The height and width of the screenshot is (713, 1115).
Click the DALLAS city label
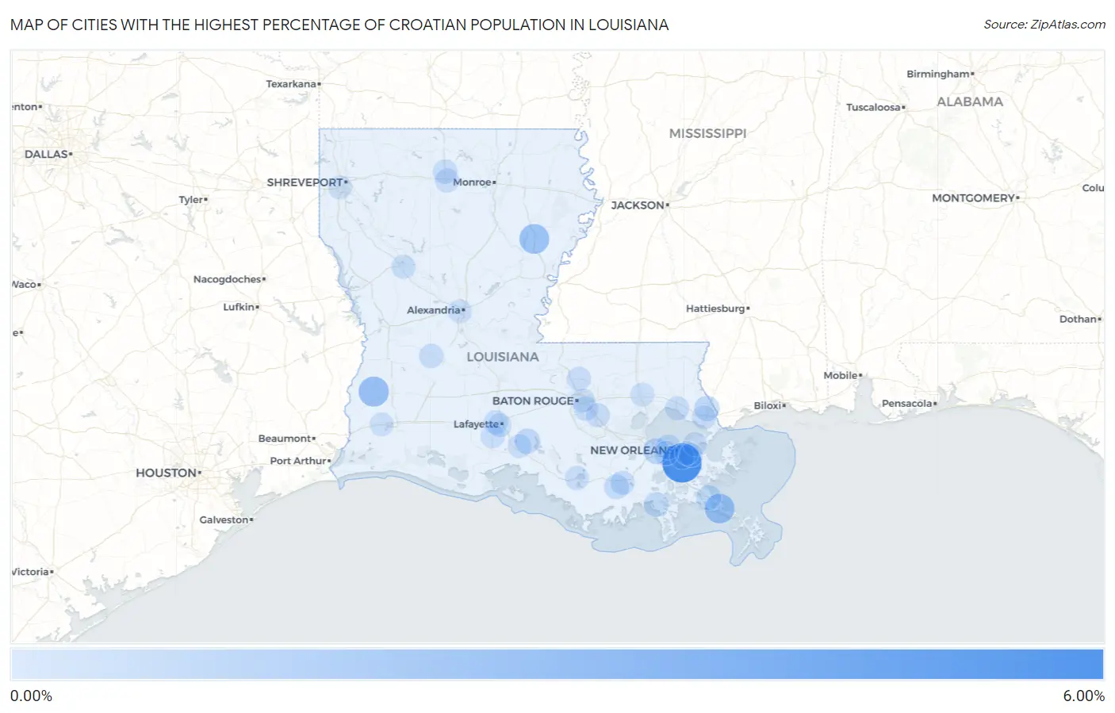point(46,154)
